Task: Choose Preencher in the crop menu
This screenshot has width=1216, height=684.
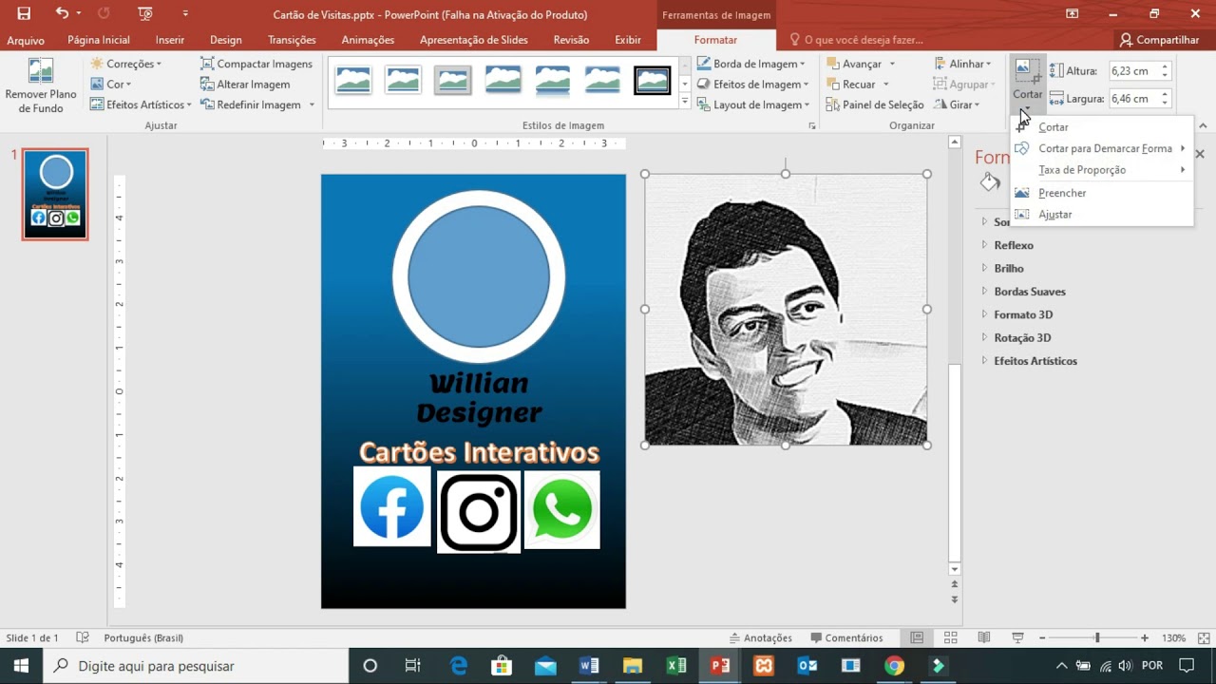Action: [1101, 193]
